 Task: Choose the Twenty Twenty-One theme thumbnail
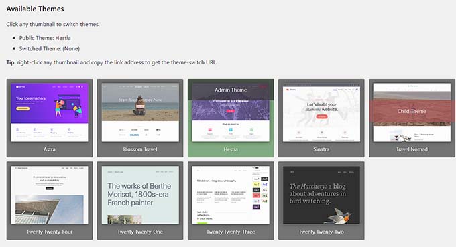point(140,195)
